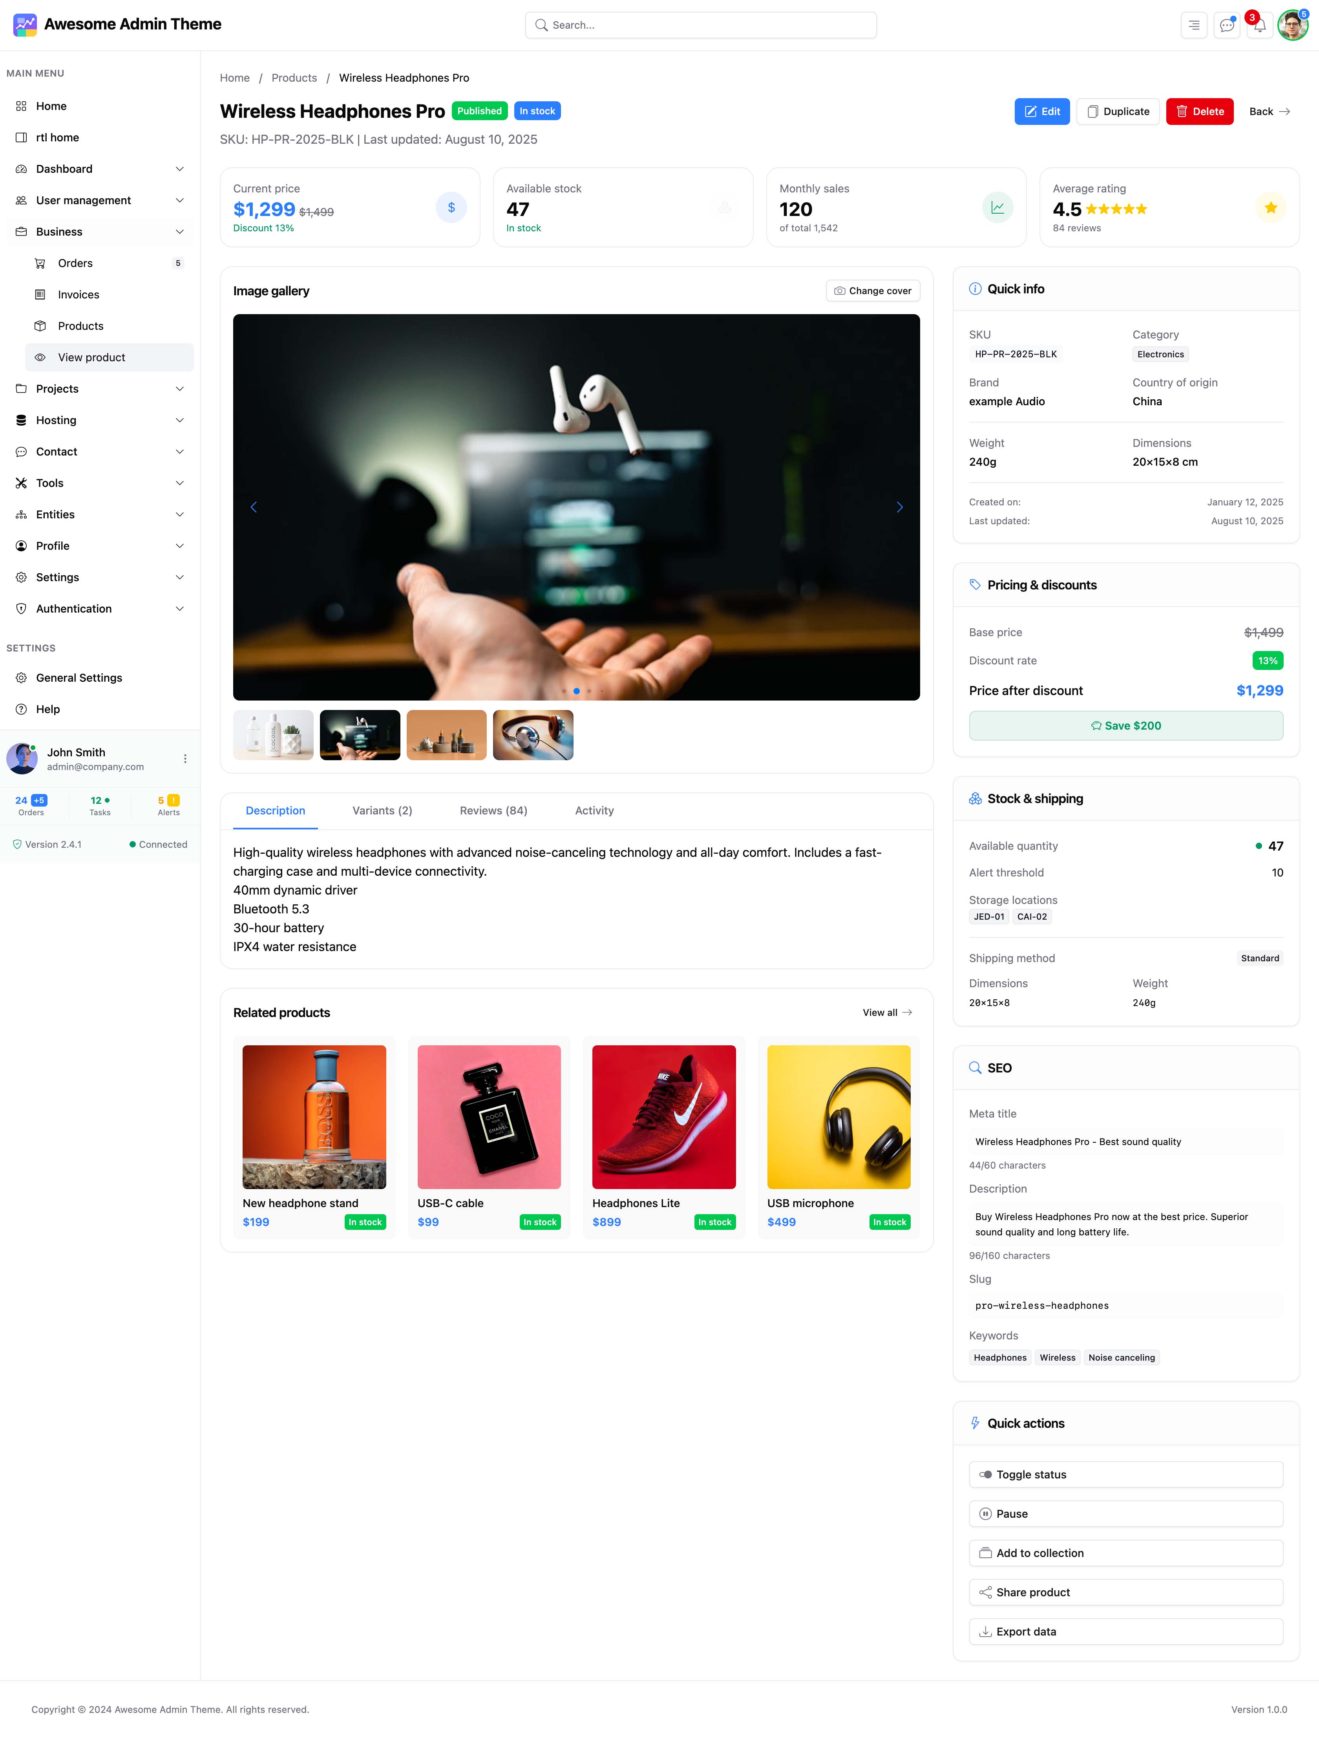Click the SEO magnifier icon
The width and height of the screenshot is (1319, 1738).
(x=975, y=1068)
